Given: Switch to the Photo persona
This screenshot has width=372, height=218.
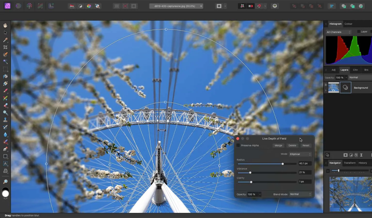Looking at the screenshot, I should (x=7, y=6).
